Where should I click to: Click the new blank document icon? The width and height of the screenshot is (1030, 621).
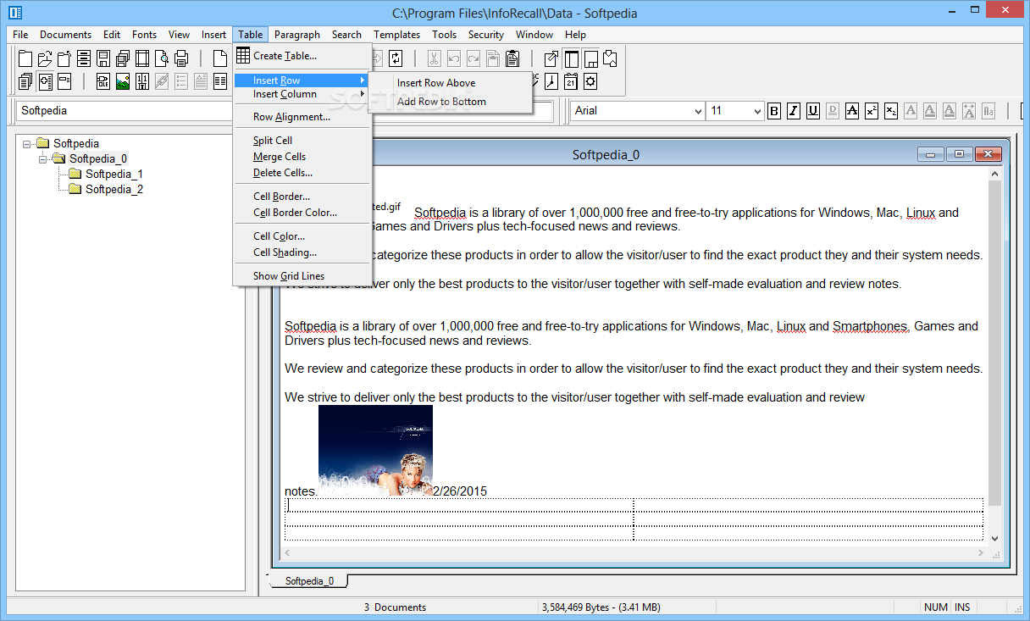[x=220, y=58]
